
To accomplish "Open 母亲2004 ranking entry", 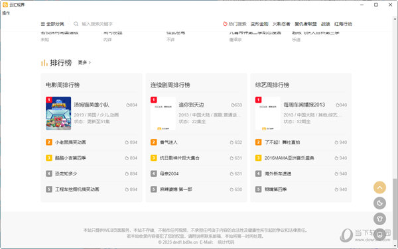I will pos(169,174).
